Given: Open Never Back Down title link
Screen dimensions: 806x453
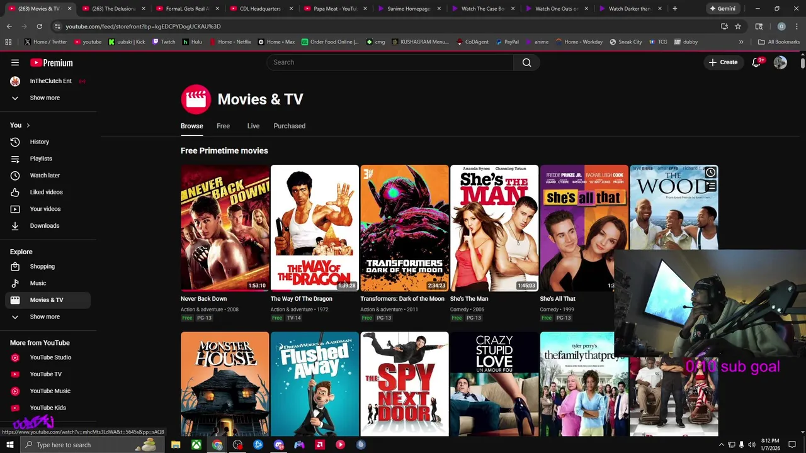Looking at the screenshot, I should (203, 299).
